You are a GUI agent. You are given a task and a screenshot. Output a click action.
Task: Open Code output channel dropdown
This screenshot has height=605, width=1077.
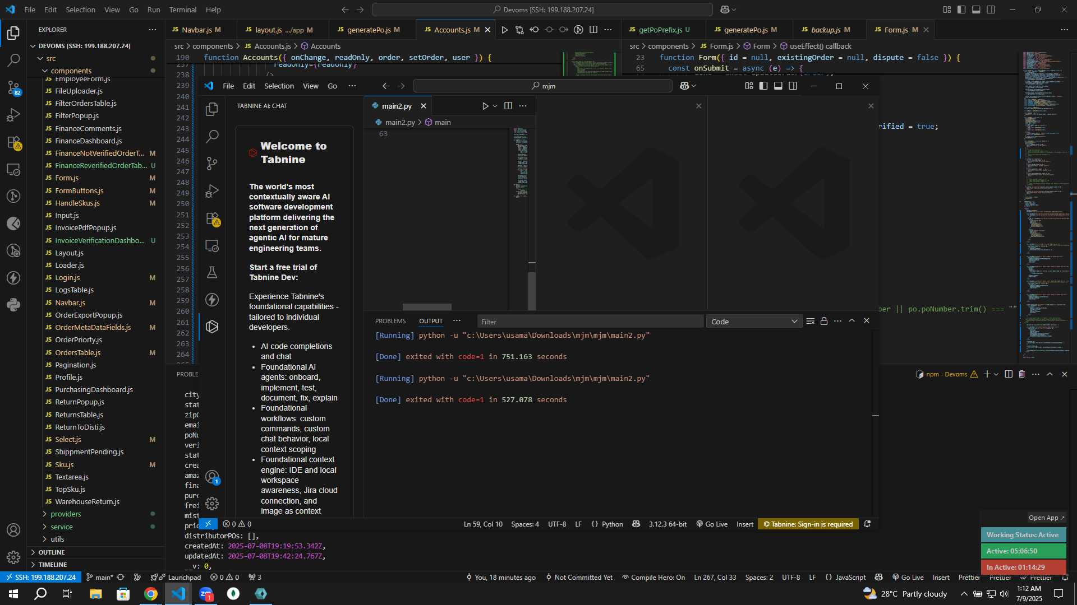[x=754, y=322]
